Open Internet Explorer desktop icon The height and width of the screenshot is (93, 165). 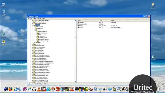point(4,36)
